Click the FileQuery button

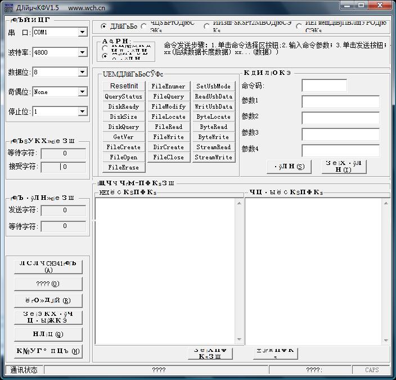tap(169, 96)
